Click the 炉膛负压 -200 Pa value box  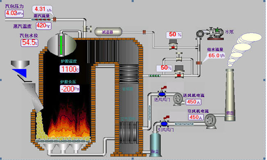coord(70,89)
